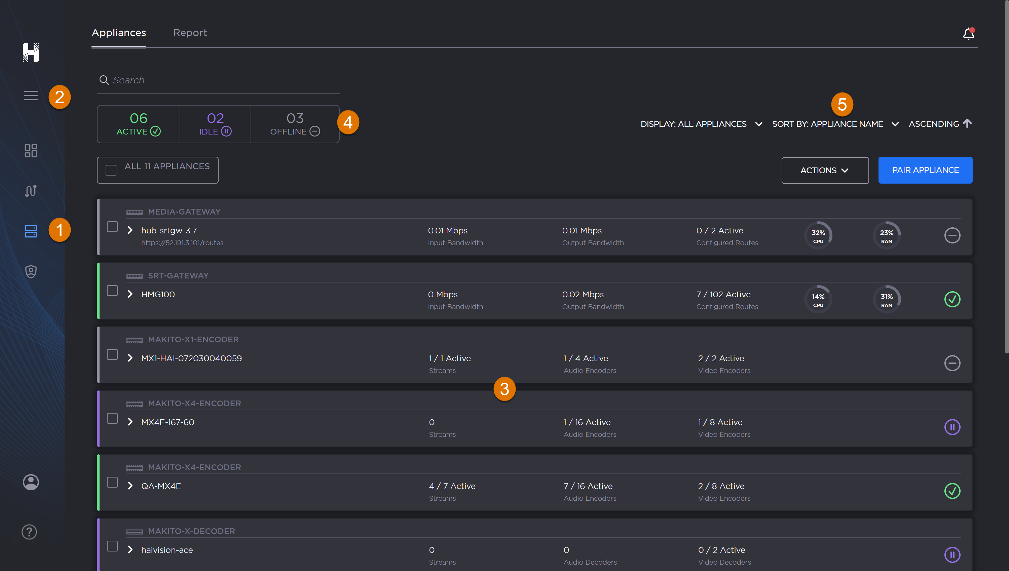This screenshot has height=571, width=1009.
Task: Open the dashboard grid icon in sidebar
Action: (x=31, y=151)
